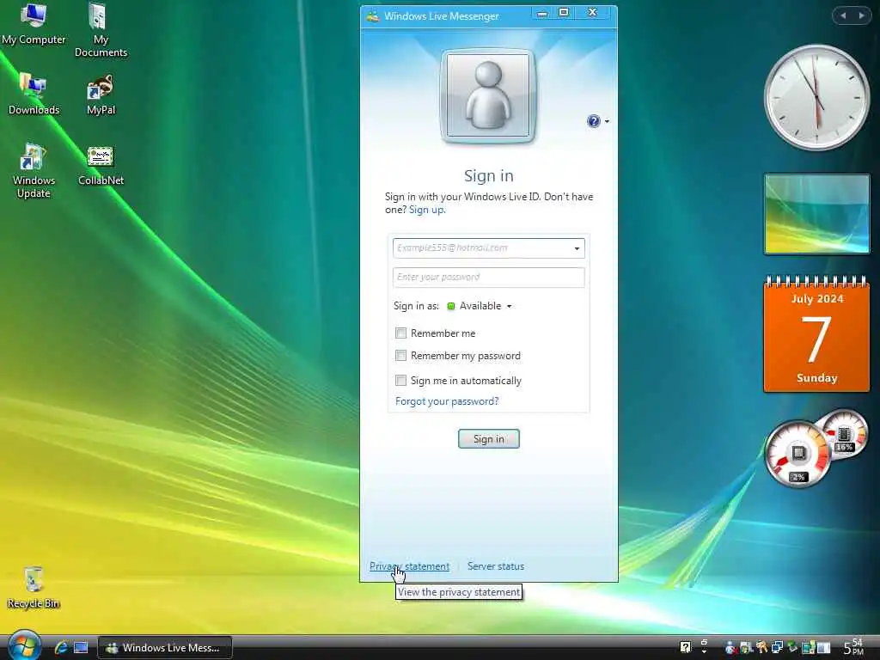Focus the email address input field
The image size is (880, 660).
[x=488, y=248]
